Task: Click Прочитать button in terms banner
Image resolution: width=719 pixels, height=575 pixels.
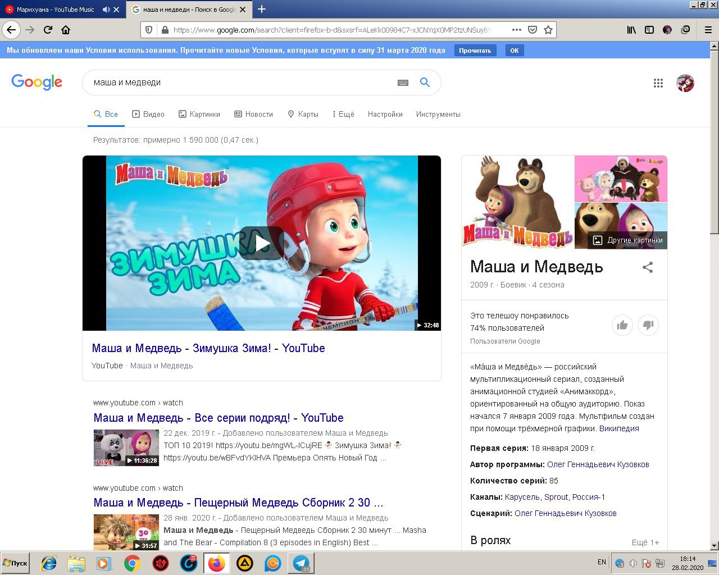Action: pos(475,51)
